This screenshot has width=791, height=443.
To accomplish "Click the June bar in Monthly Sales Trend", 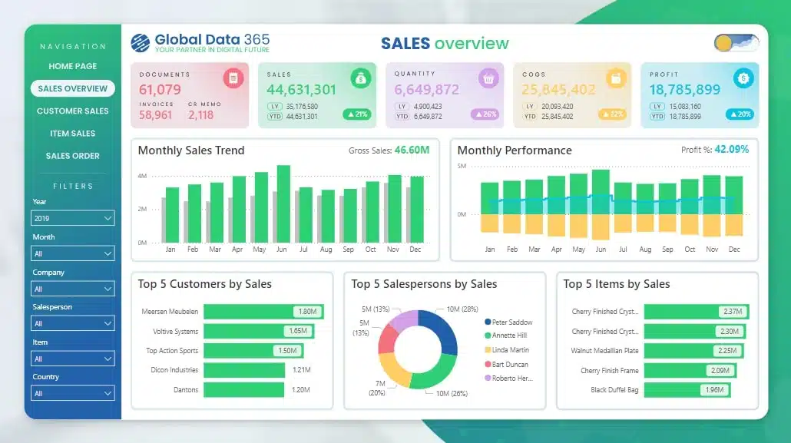I will [x=283, y=204].
